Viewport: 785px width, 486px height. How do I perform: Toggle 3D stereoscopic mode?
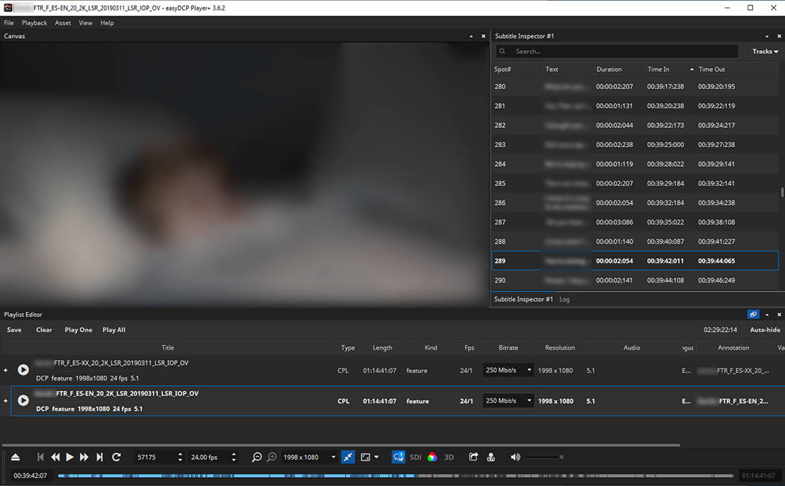pos(449,457)
